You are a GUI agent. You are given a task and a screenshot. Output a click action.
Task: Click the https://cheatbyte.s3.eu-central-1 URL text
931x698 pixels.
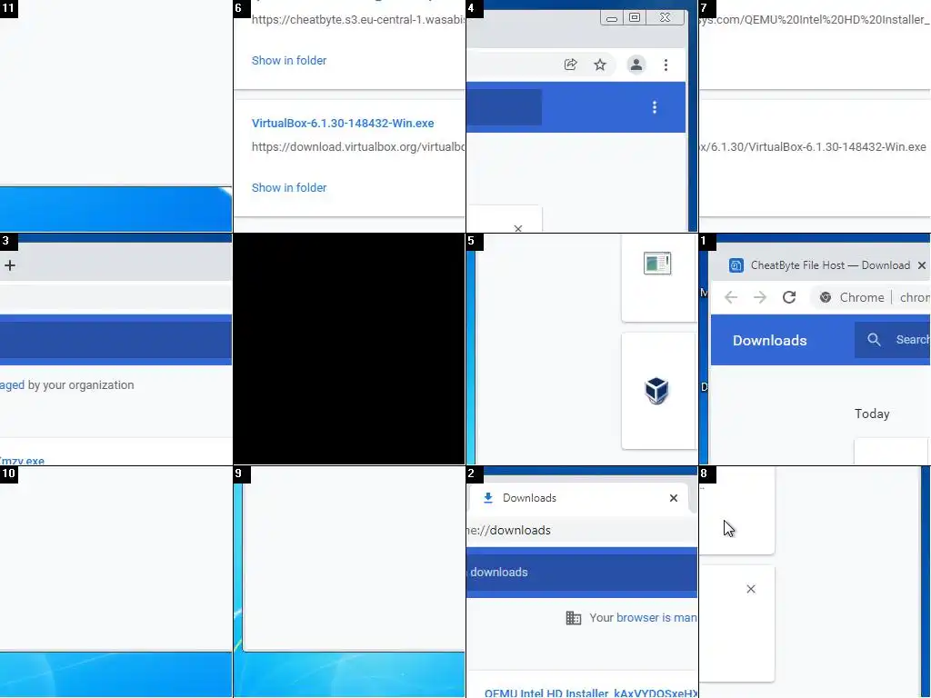(x=358, y=20)
